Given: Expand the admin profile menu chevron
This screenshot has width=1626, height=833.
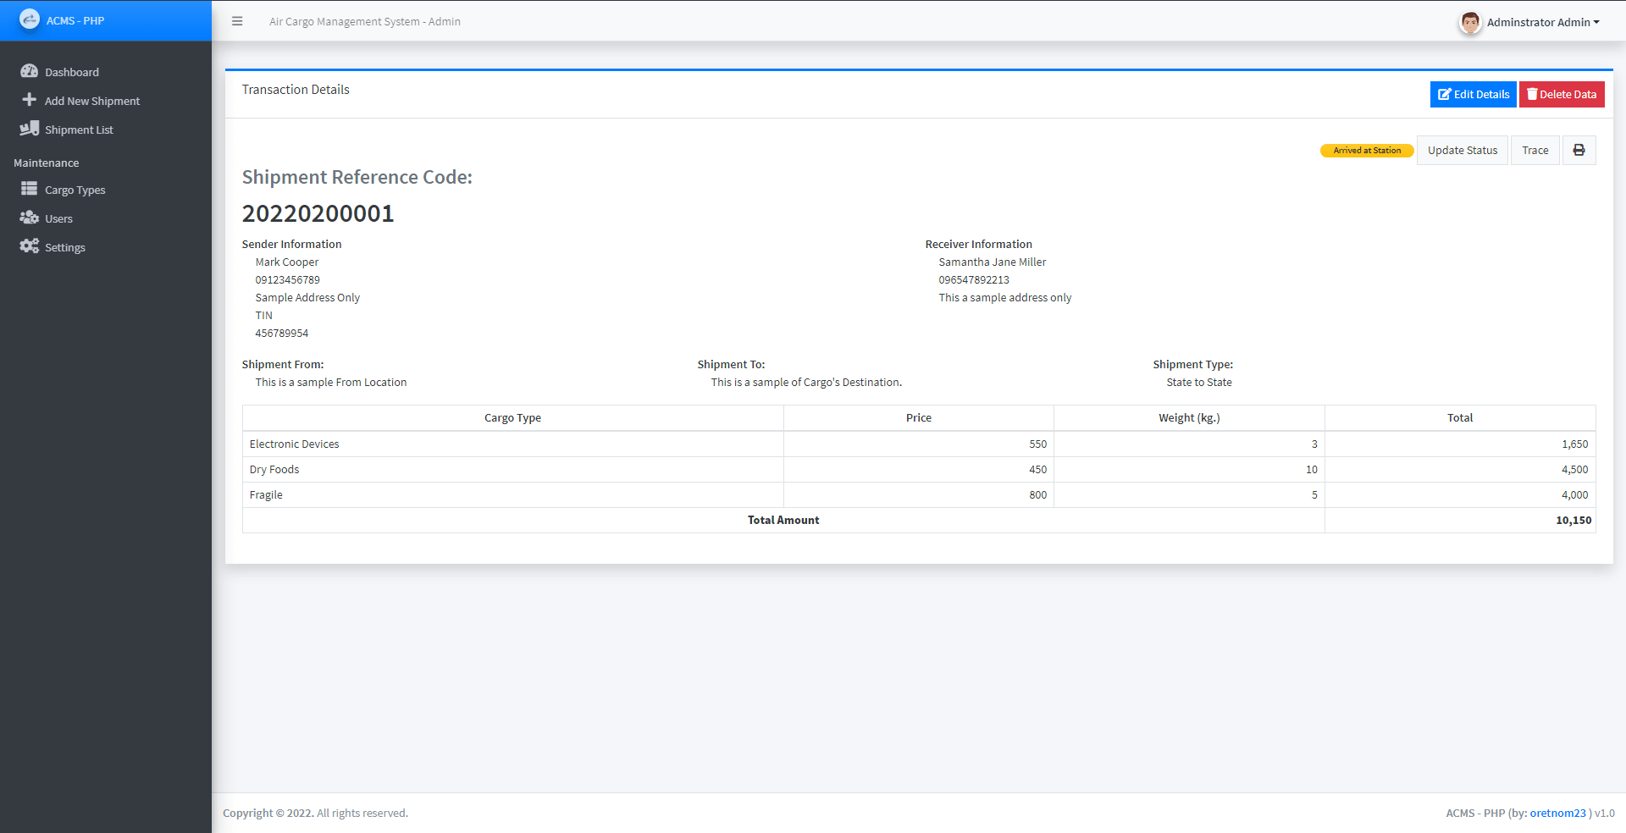Looking at the screenshot, I should point(1599,22).
